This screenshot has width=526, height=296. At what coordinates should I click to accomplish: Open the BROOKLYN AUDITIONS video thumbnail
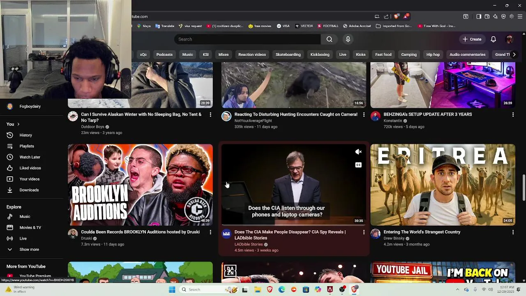pos(140,185)
